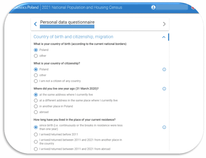Click the 'Country of birth and citizenship, migration' heading
The height and width of the screenshot is (158, 206).
(73, 37)
